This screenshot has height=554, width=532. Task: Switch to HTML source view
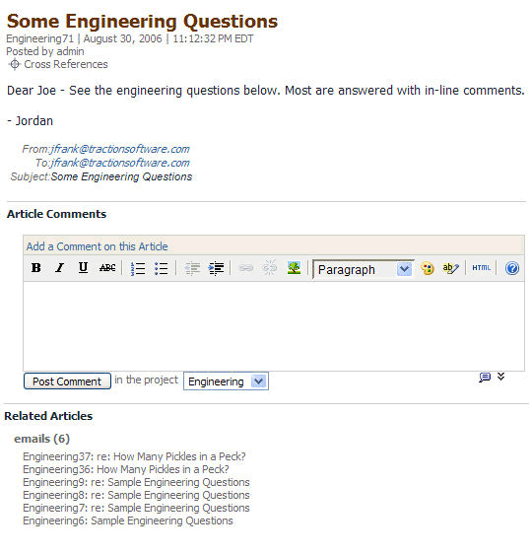(481, 268)
